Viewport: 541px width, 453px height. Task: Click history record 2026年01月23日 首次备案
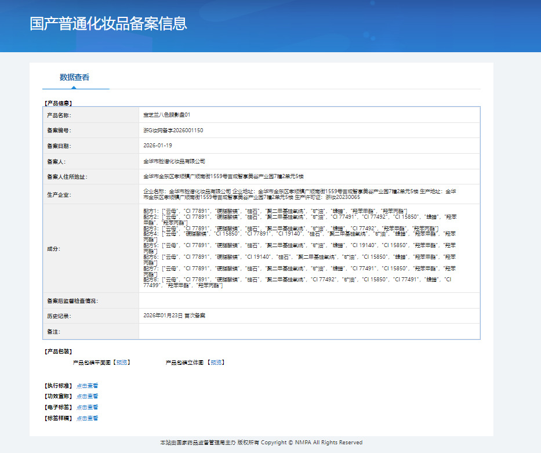tap(174, 316)
